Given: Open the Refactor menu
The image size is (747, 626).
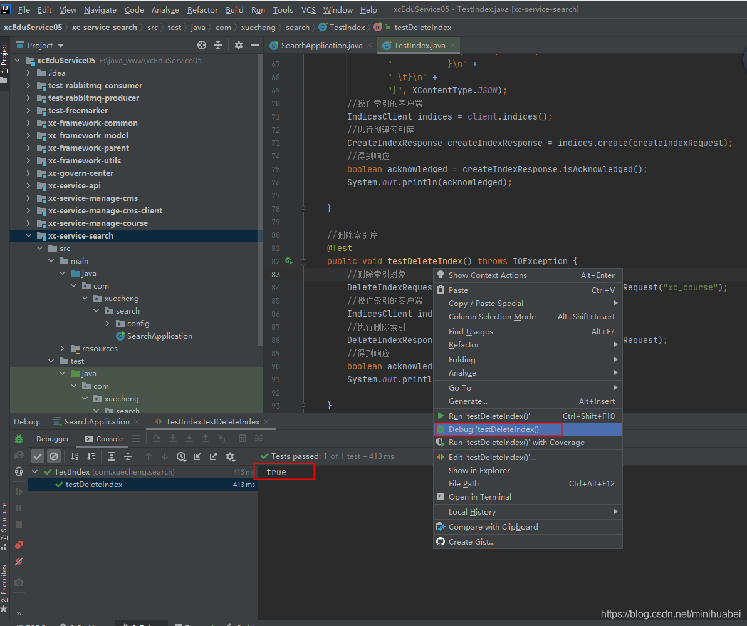Looking at the screenshot, I should pos(202,9).
